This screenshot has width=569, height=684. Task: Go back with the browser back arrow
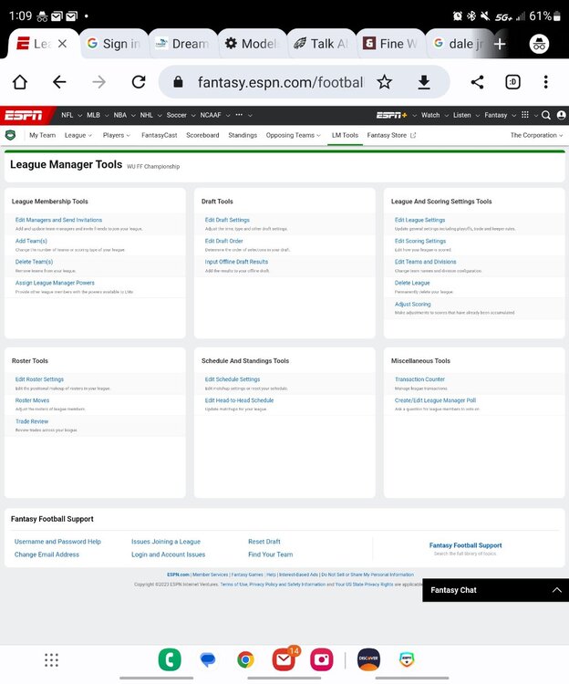click(x=59, y=82)
